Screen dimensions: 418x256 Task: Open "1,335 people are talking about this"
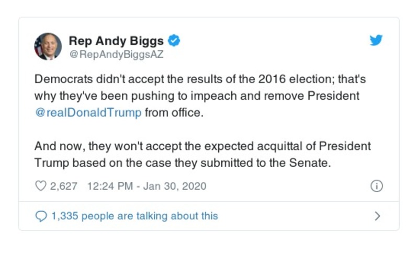tap(134, 216)
